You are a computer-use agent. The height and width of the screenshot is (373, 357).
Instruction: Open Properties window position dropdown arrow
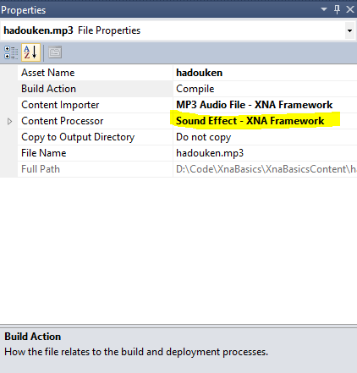(x=324, y=9)
